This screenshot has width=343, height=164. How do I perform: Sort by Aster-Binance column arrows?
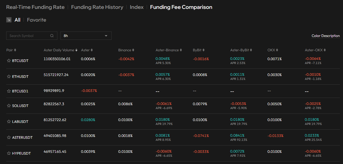click(x=181, y=50)
